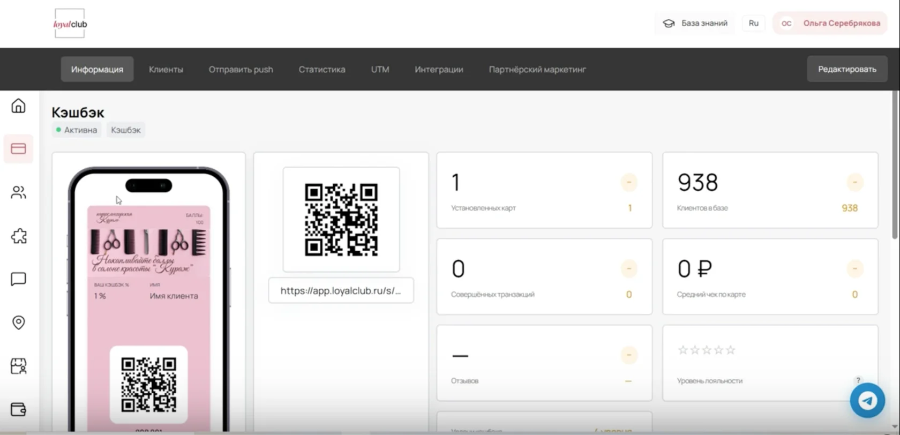Select the cards icon in the sidebar
The image size is (900, 435).
coord(18,148)
